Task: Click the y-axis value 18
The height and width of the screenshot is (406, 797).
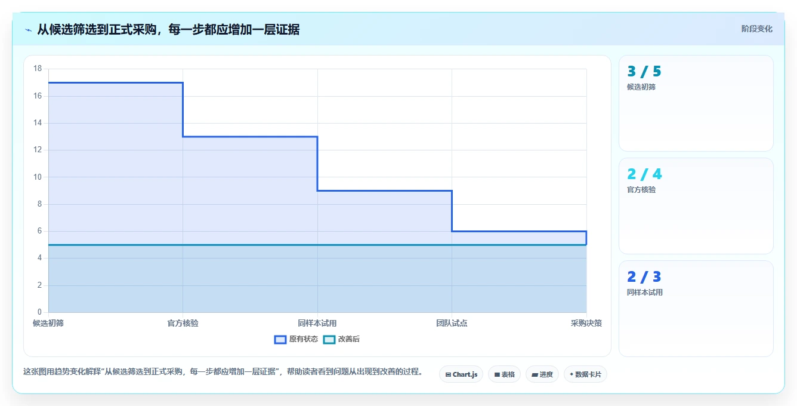Action: click(x=38, y=69)
